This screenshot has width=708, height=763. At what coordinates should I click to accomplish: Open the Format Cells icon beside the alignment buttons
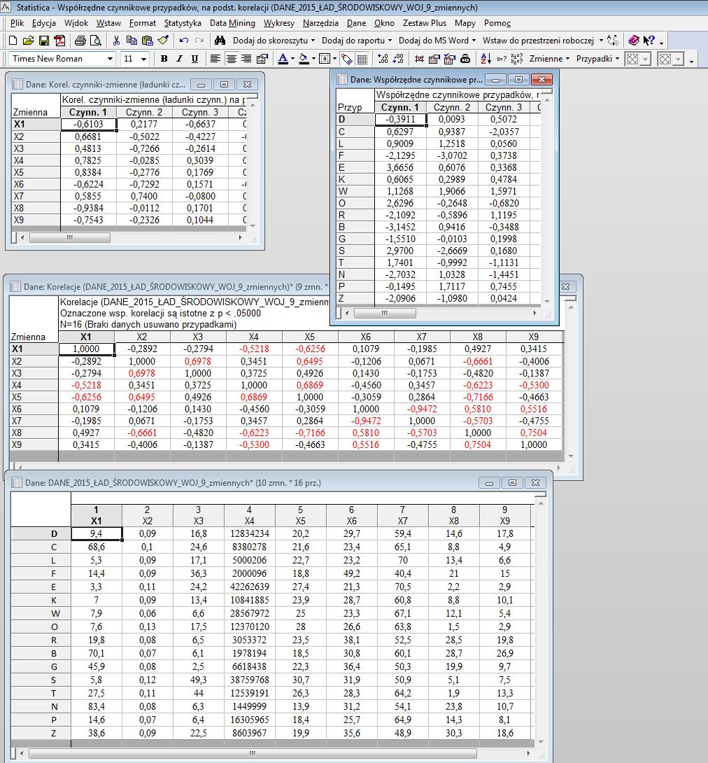262,59
